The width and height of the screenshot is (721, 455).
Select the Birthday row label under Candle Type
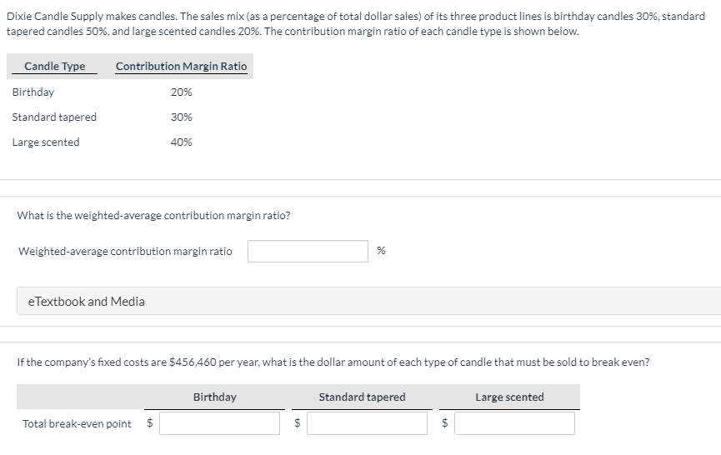[33, 92]
